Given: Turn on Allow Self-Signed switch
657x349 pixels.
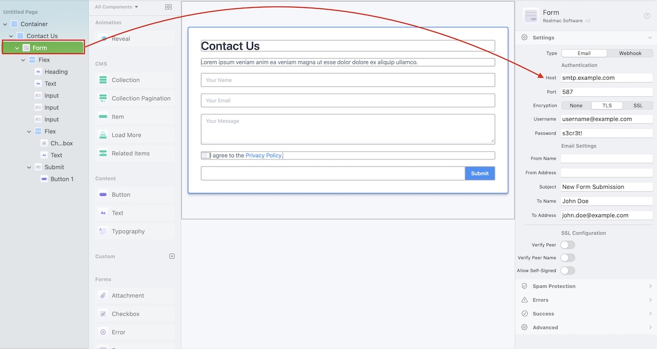Looking at the screenshot, I should [x=567, y=270].
